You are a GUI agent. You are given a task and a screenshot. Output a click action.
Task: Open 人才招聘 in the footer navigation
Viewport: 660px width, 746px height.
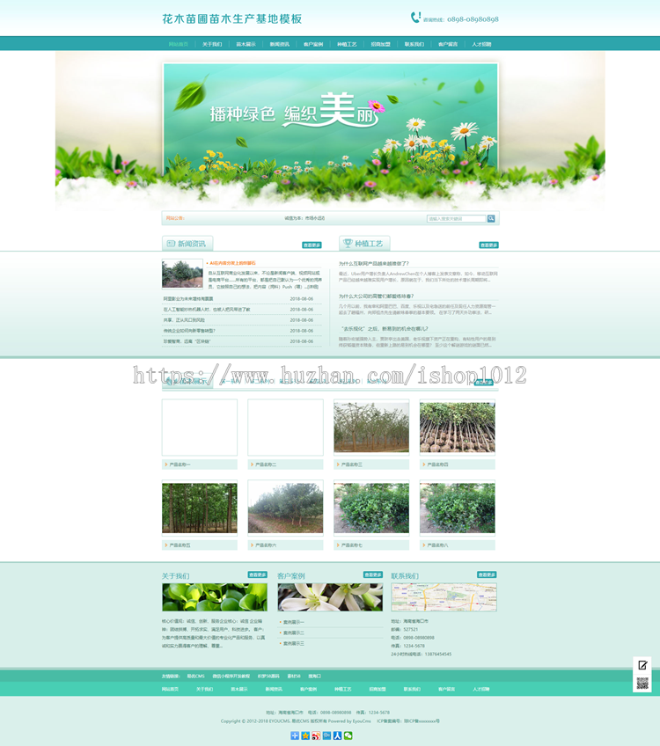(x=481, y=689)
